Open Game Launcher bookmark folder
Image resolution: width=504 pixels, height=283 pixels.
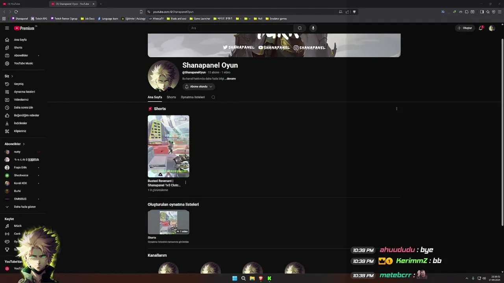[200, 18]
